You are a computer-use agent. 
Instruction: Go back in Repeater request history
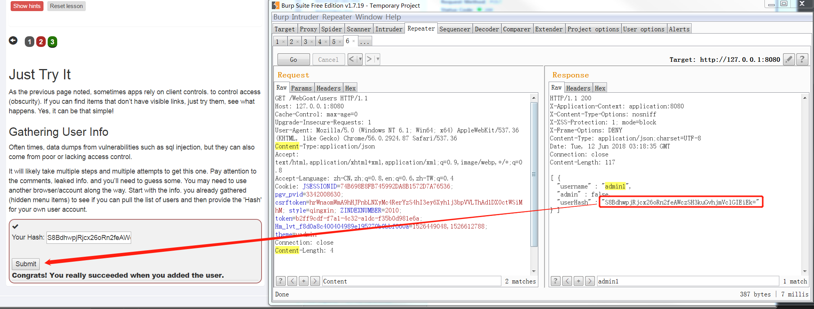tap(352, 59)
